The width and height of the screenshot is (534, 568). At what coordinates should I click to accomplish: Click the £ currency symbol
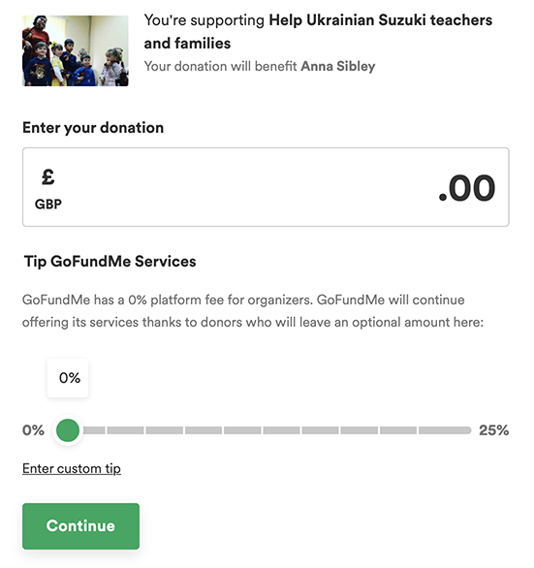click(47, 177)
